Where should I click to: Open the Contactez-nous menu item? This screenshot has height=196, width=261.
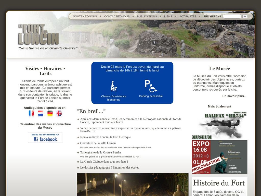[x=117, y=16]
